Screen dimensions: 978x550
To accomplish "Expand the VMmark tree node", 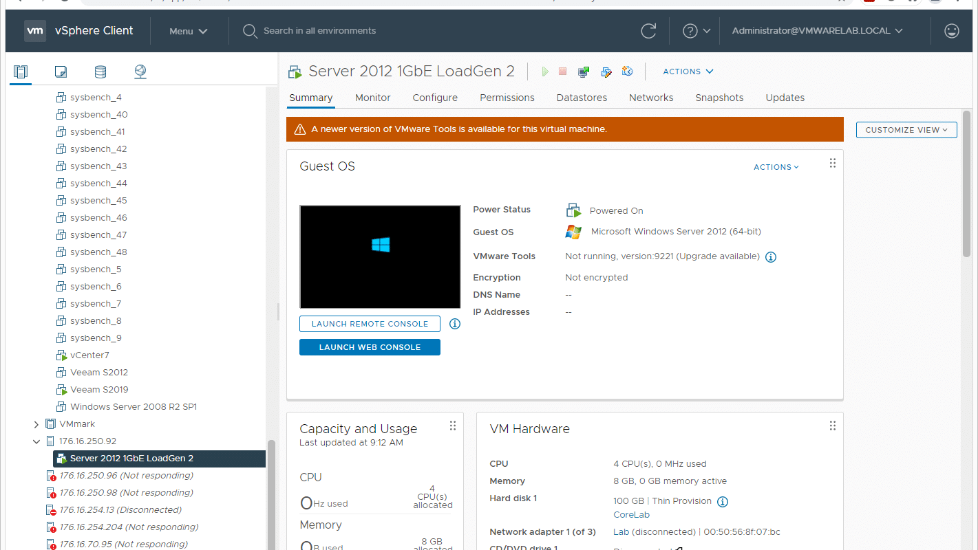I will click(36, 425).
